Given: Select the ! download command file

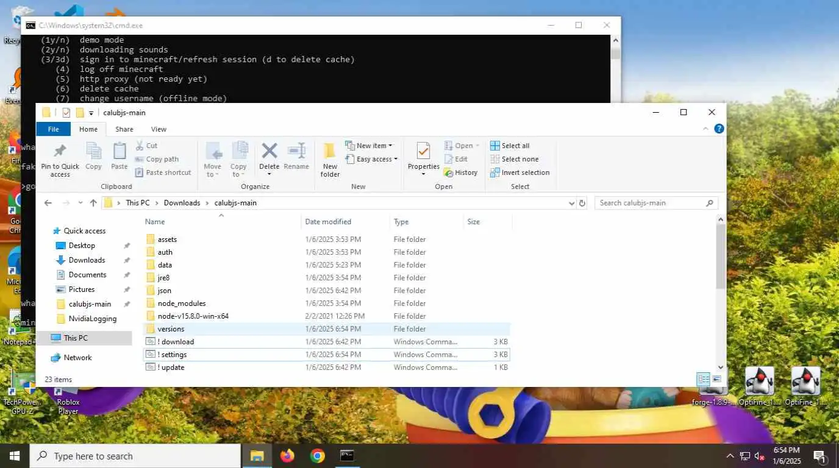Looking at the screenshot, I should (x=327, y=342).
